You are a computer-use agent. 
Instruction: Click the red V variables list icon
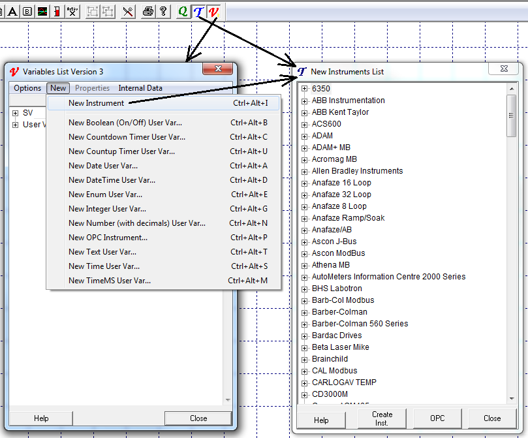point(213,11)
